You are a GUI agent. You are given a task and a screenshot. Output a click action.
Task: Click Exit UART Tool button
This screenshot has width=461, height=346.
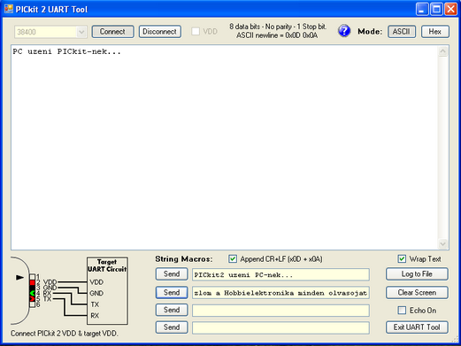(x=417, y=327)
